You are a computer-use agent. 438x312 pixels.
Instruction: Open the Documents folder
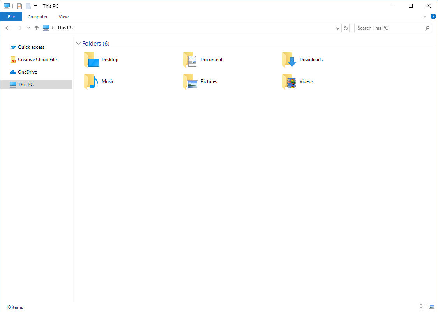(191, 60)
